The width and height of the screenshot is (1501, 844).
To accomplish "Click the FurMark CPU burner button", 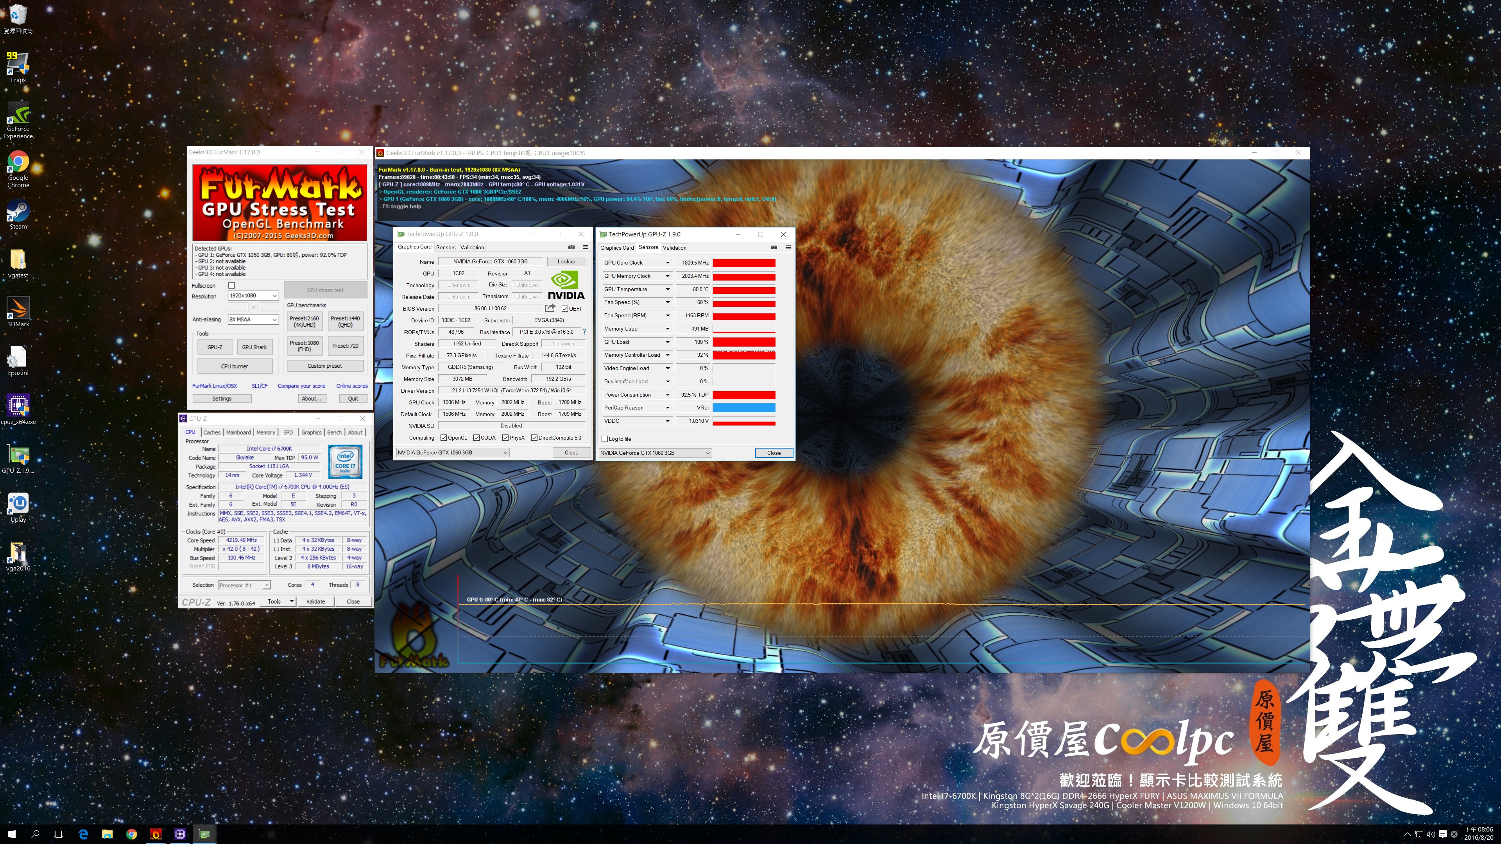I will coord(234,367).
